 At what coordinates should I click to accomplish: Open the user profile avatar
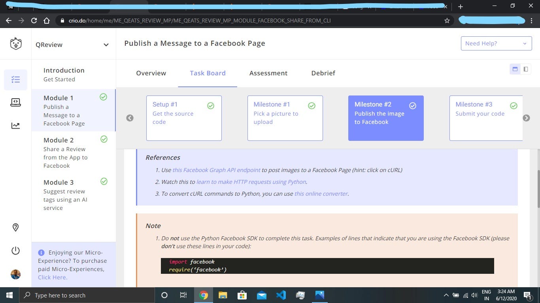[16, 274]
